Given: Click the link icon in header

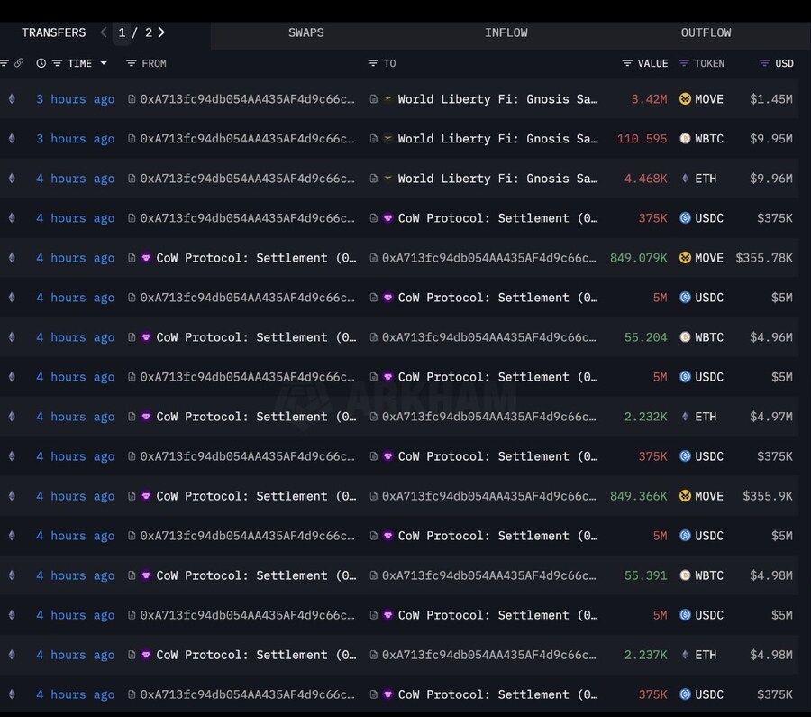Looking at the screenshot, I should (19, 63).
